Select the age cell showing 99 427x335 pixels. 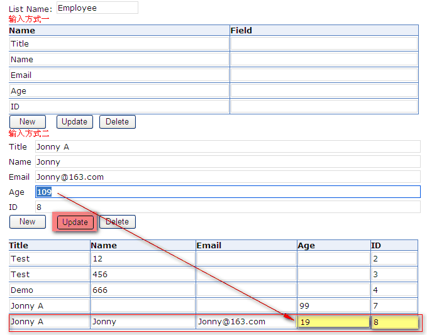334,306
